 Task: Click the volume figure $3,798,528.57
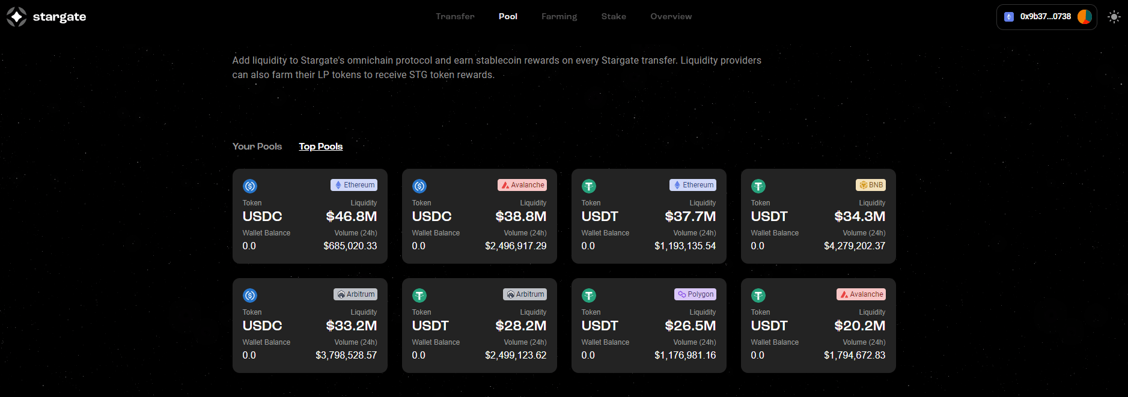346,356
